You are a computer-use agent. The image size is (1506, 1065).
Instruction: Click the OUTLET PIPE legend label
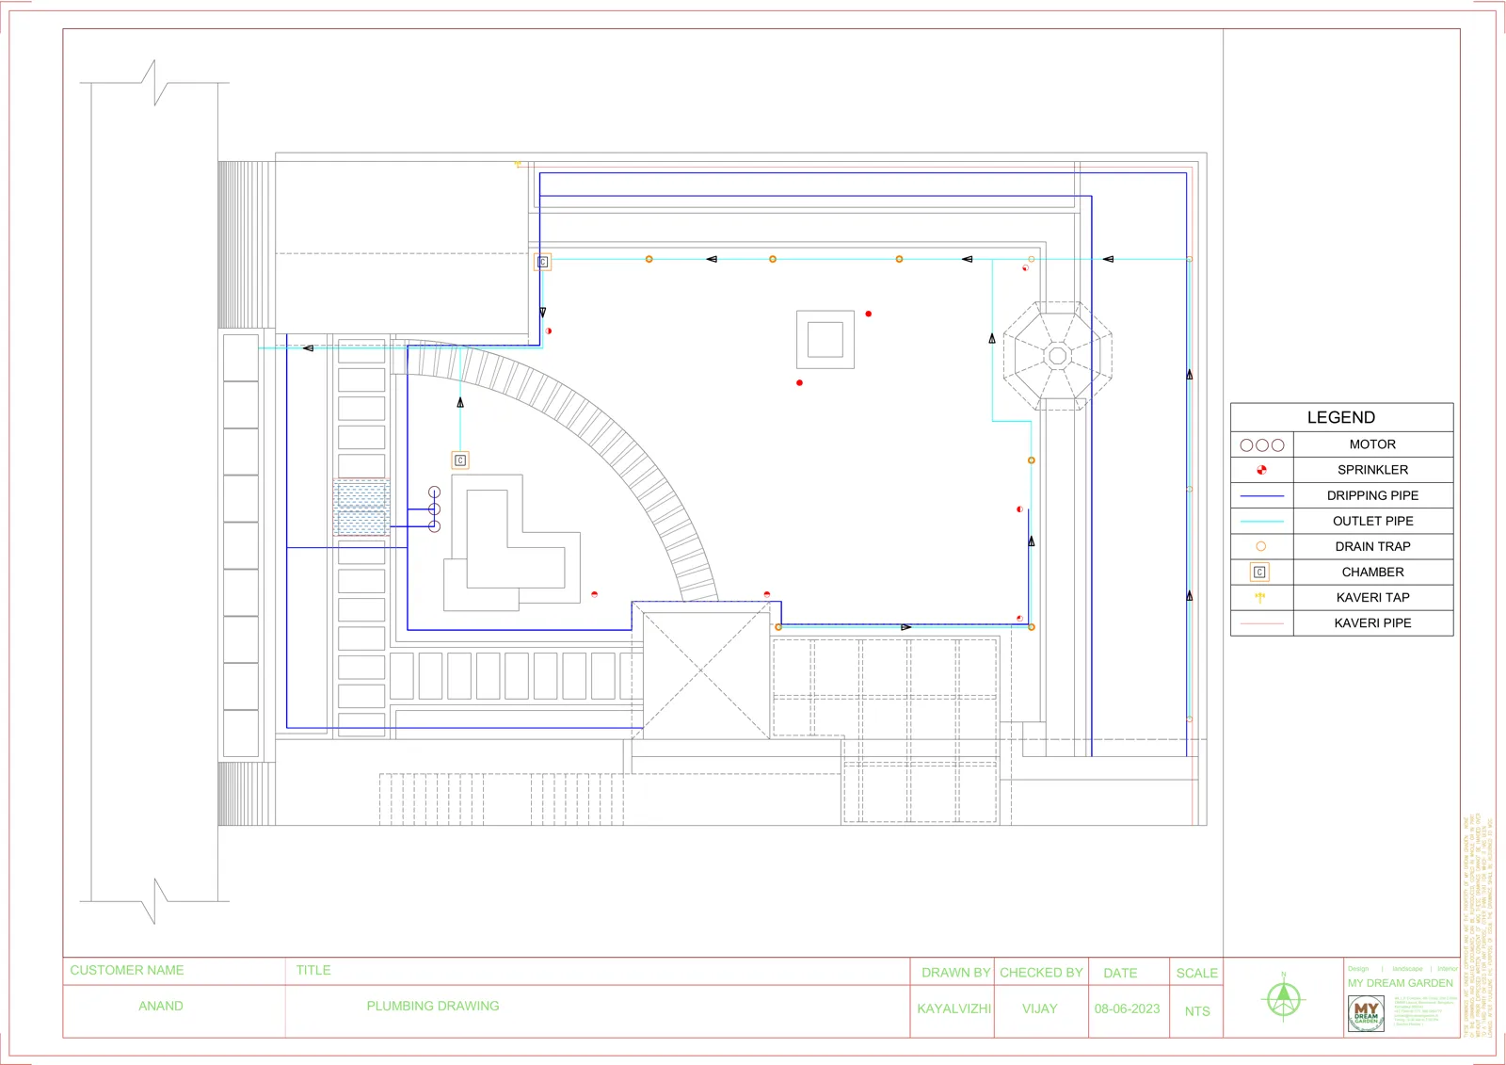[x=1372, y=521]
